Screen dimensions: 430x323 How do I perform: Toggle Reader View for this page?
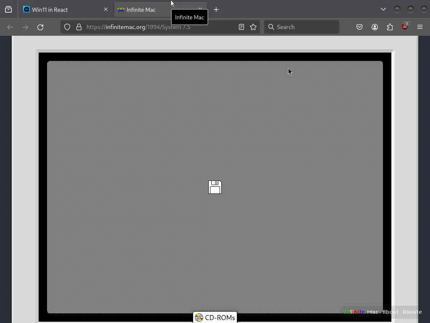(x=241, y=27)
